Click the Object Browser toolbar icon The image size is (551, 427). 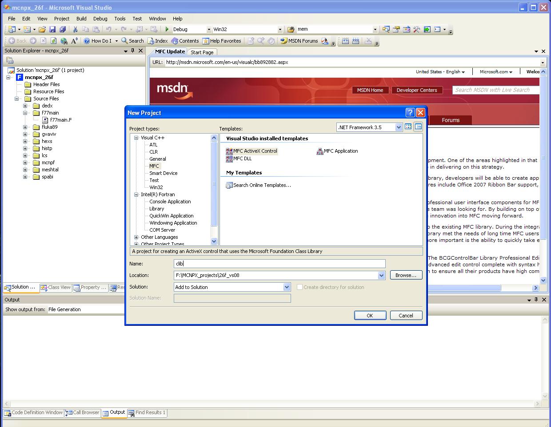[406, 29]
